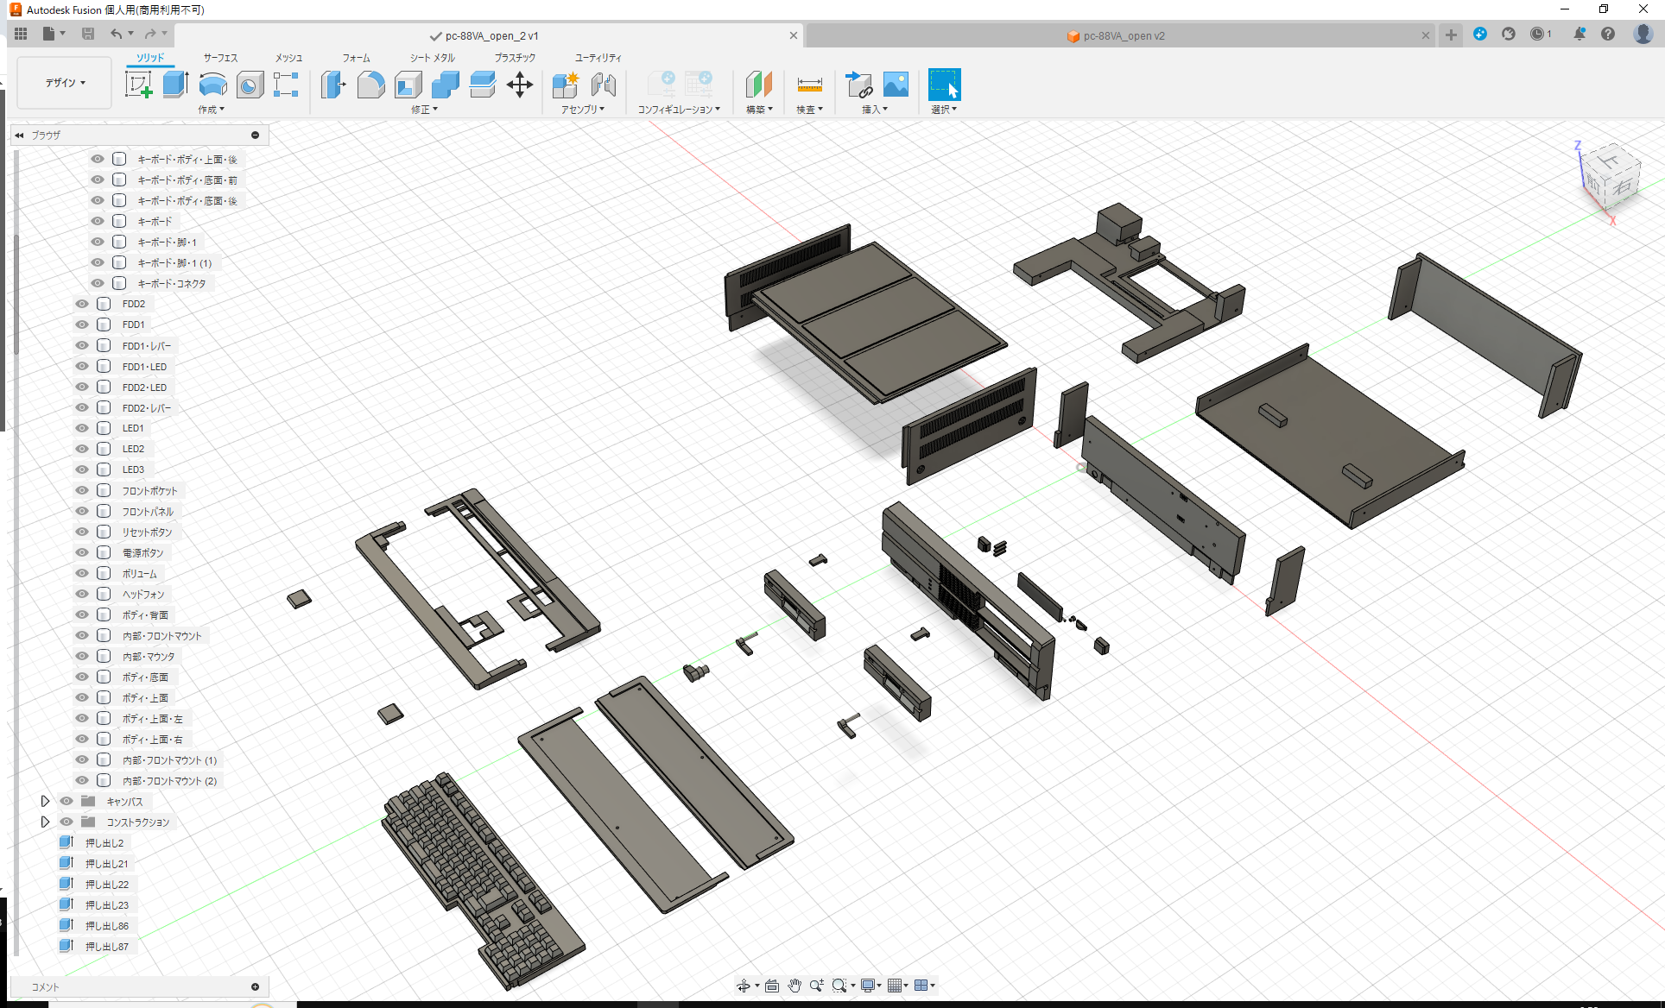The width and height of the screenshot is (1665, 1008).
Task: Switch to the pc-88VA_open v2 document tab
Action: click(x=1116, y=35)
